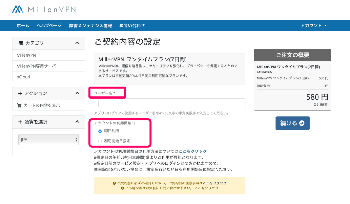Click the 続ける button

click(293, 123)
